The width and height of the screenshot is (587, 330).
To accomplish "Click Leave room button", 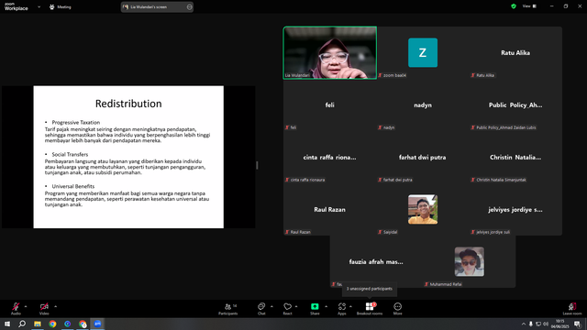I will [x=572, y=308].
